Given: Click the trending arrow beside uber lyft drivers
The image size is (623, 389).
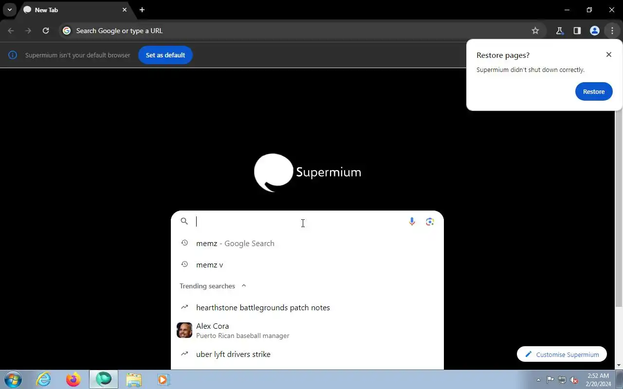Looking at the screenshot, I should [x=184, y=354].
